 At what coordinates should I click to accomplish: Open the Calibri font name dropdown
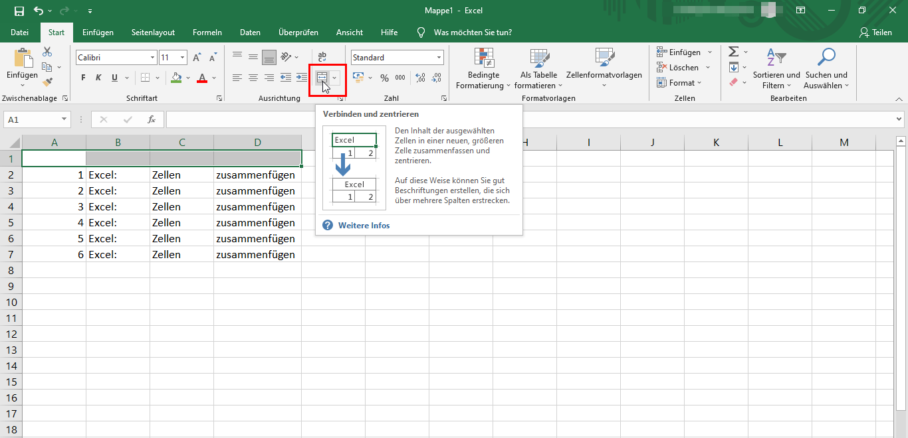[152, 58]
